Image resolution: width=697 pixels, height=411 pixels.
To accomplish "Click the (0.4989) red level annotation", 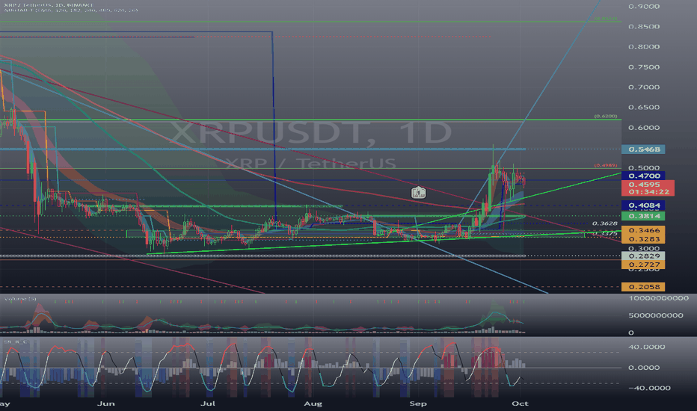I will 606,165.
